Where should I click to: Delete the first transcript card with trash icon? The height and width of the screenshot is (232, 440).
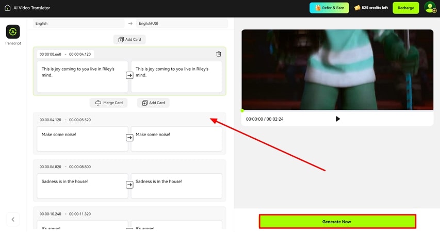[219, 54]
